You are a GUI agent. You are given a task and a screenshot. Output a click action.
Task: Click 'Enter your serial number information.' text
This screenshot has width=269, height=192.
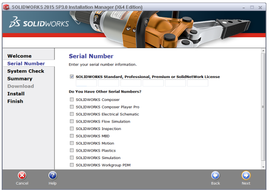(103, 65)
